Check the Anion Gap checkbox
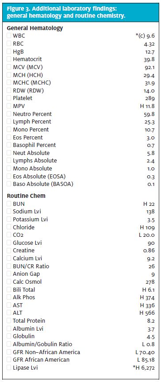Viewport: 161px width, 382px height. (9, 274)
